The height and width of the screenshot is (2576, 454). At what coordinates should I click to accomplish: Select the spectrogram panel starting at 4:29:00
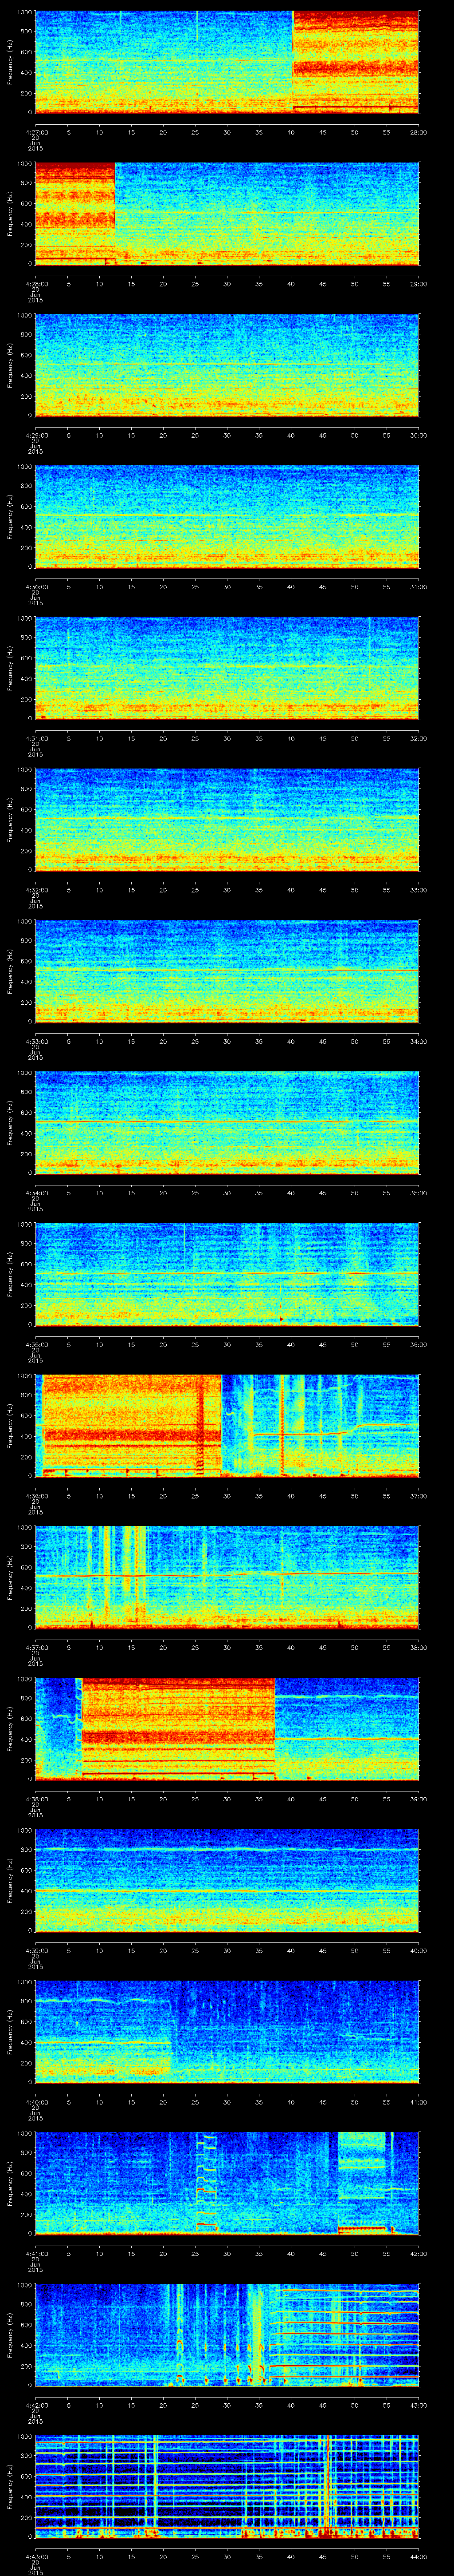tap(227, 365)
